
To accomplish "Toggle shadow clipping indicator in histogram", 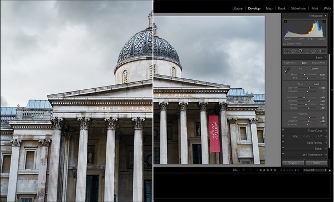I will click(x=286, y=21).
